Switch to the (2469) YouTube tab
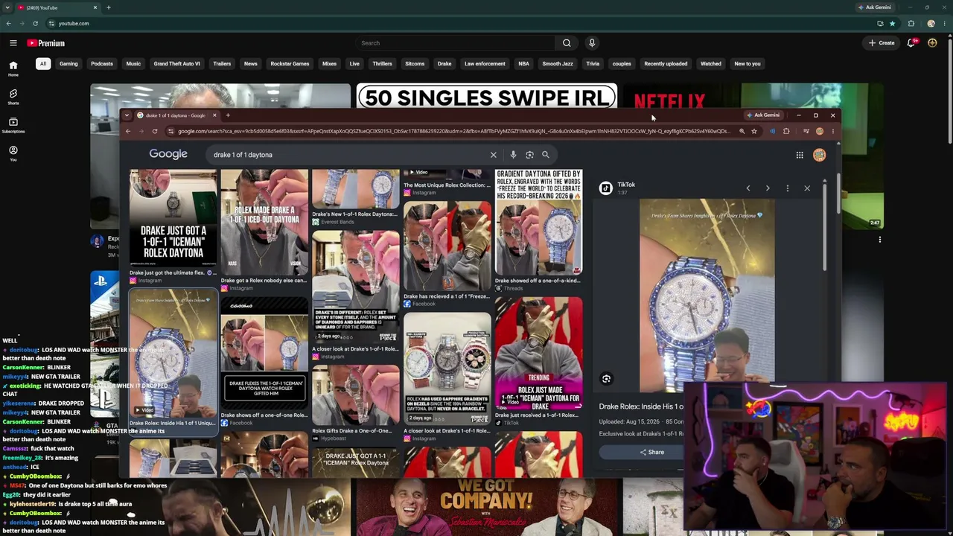This screenshot has width=953, height=536. coord(58,7)
